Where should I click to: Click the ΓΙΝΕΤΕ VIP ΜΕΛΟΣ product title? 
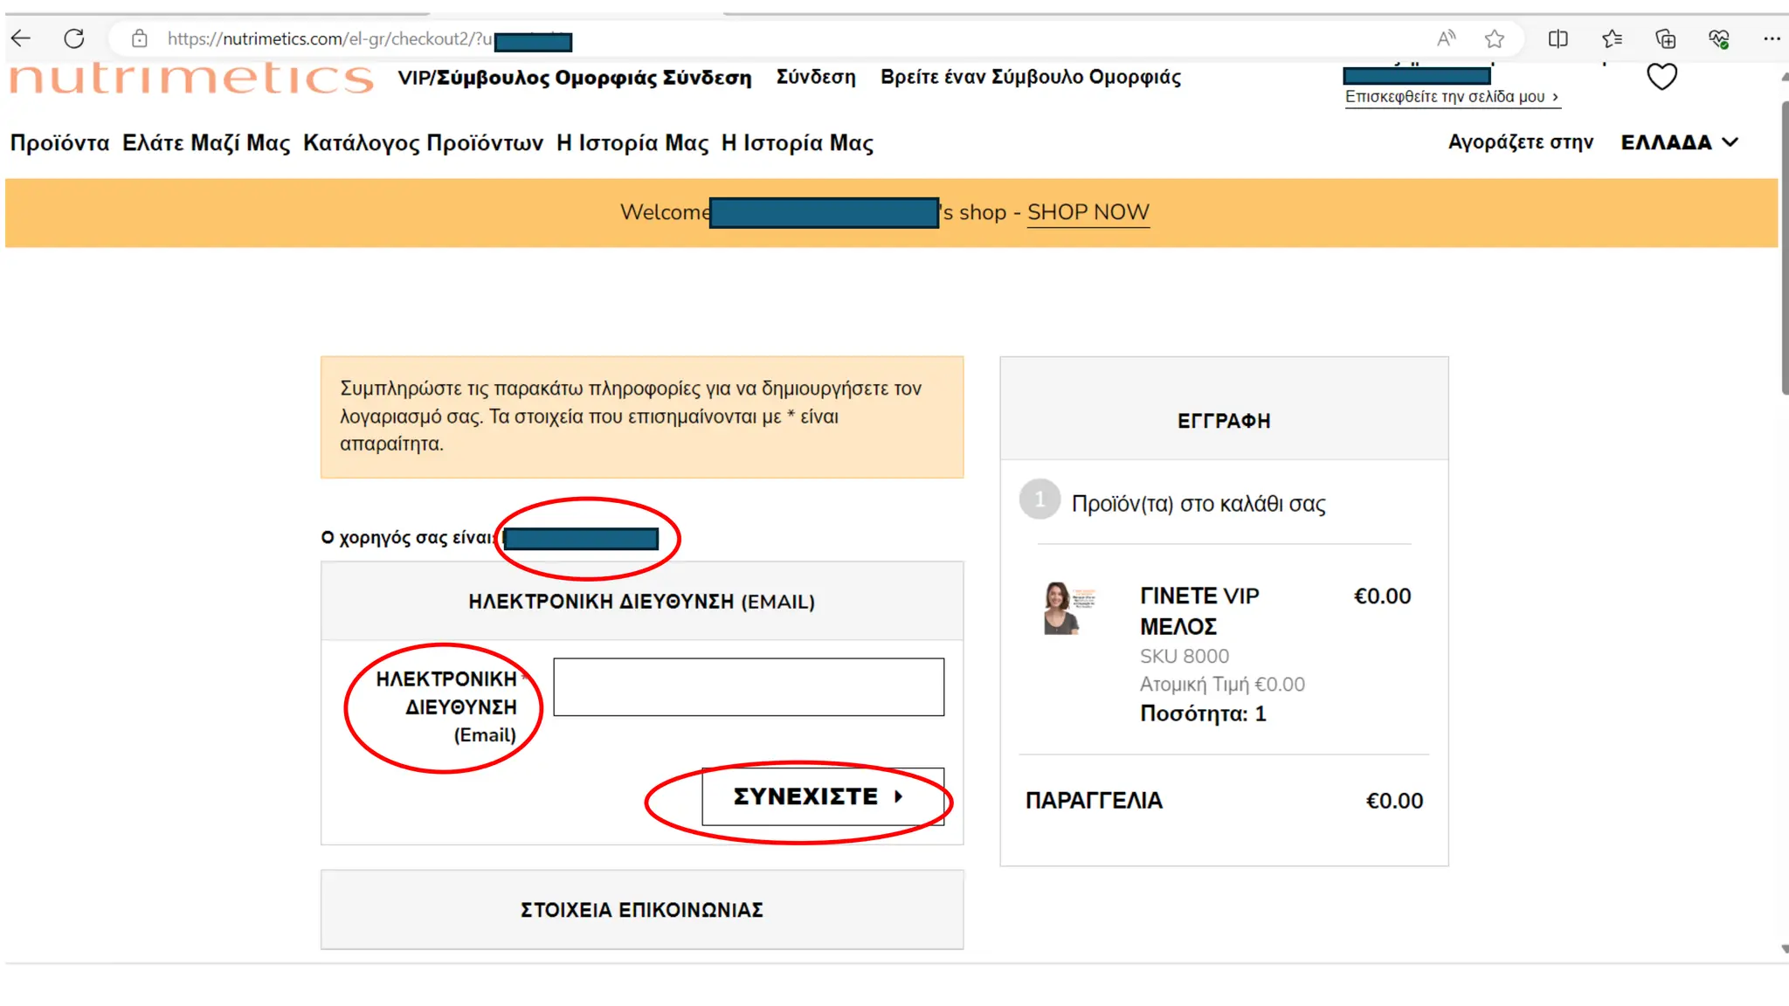(x=1199, y=611)
